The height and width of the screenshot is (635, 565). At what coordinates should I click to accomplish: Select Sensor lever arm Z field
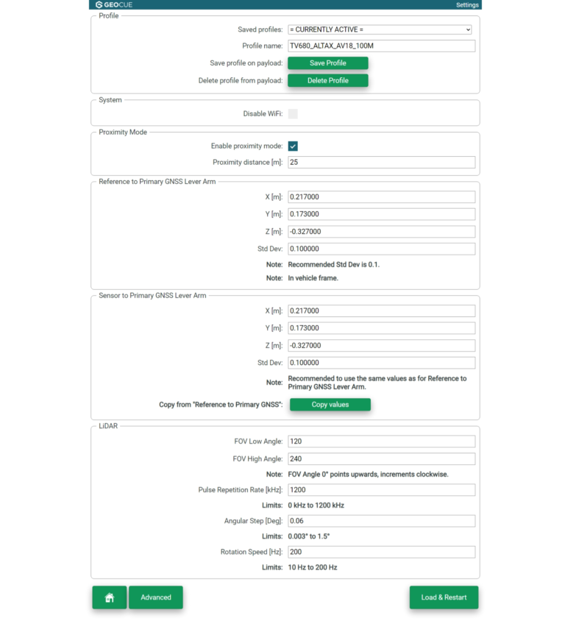click(x=382, y=345)
